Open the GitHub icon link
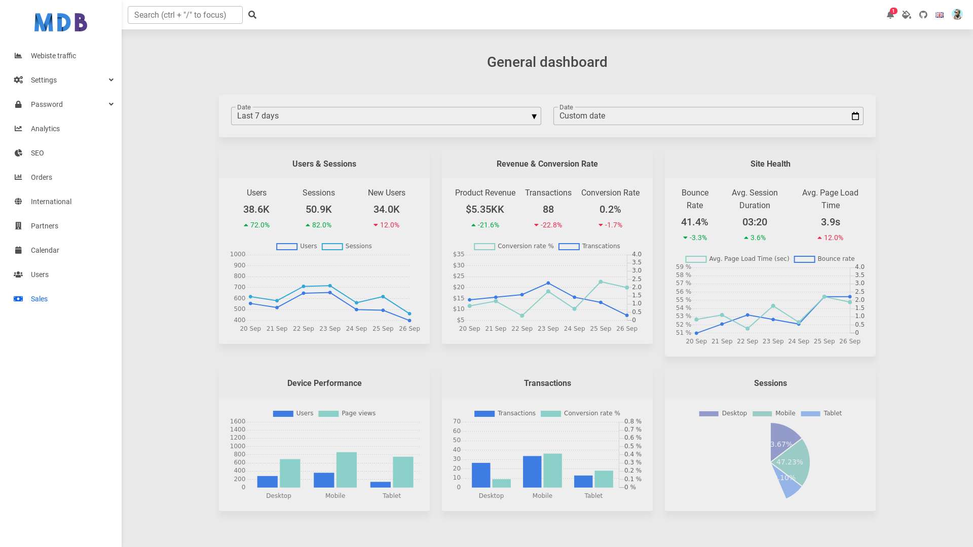The image size is (973, 547). click(x=923, y=15)
